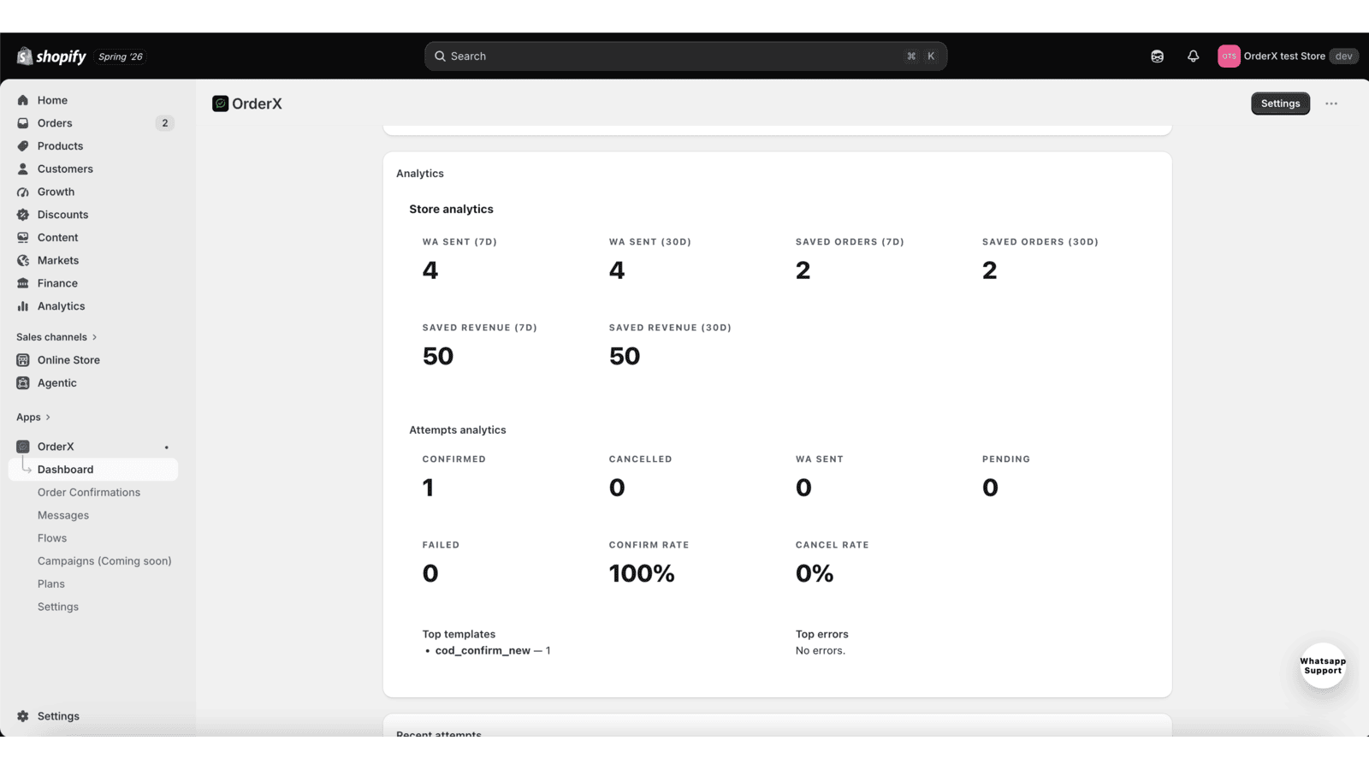1369x770 pixels.
Task: Open the Messages page
Action: coord(63,515)
